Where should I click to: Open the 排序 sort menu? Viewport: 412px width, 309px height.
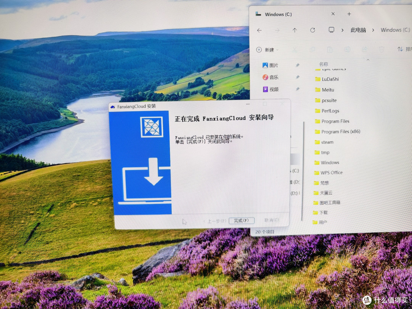[x=405, y=49]
